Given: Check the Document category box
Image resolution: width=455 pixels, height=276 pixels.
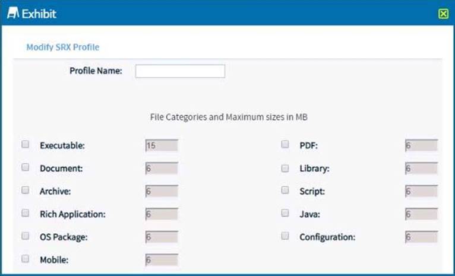Looking at the screenshot, I should pos(26,167).
